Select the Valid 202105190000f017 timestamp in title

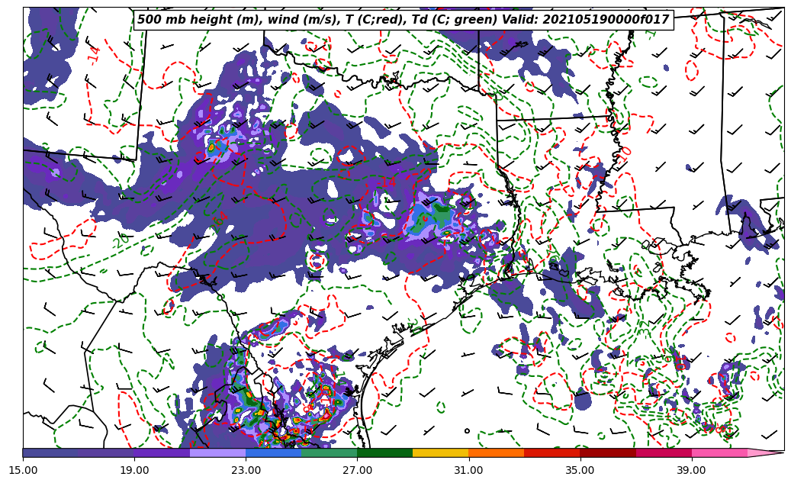tap(603, 20)
